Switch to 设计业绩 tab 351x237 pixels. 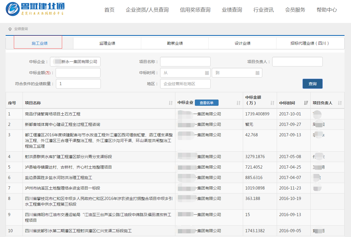242,43
